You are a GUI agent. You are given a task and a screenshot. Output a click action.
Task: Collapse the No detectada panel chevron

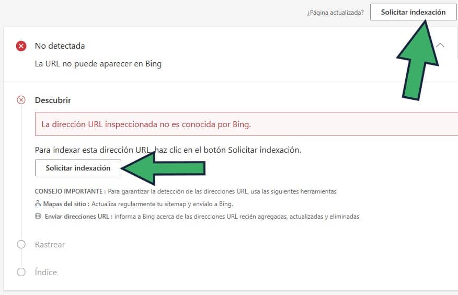click(440, 46)
